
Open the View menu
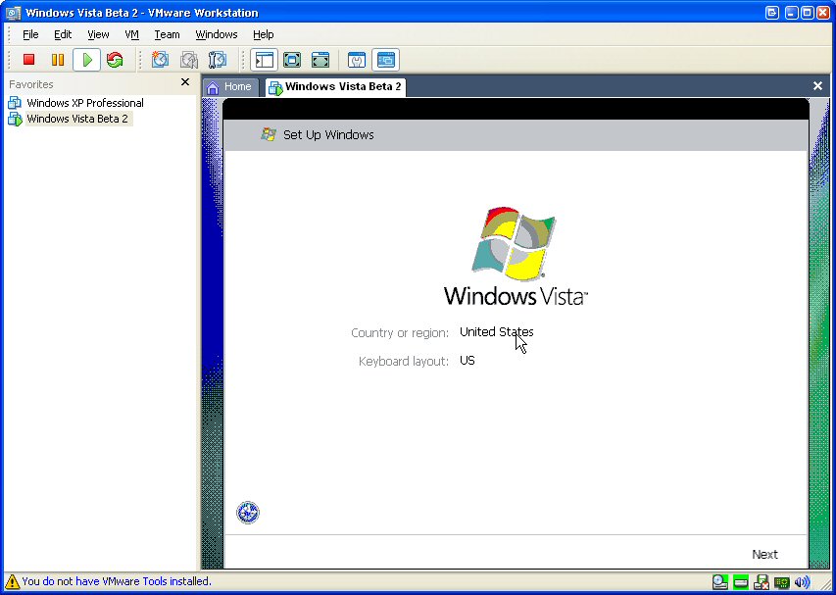(98, 34)
